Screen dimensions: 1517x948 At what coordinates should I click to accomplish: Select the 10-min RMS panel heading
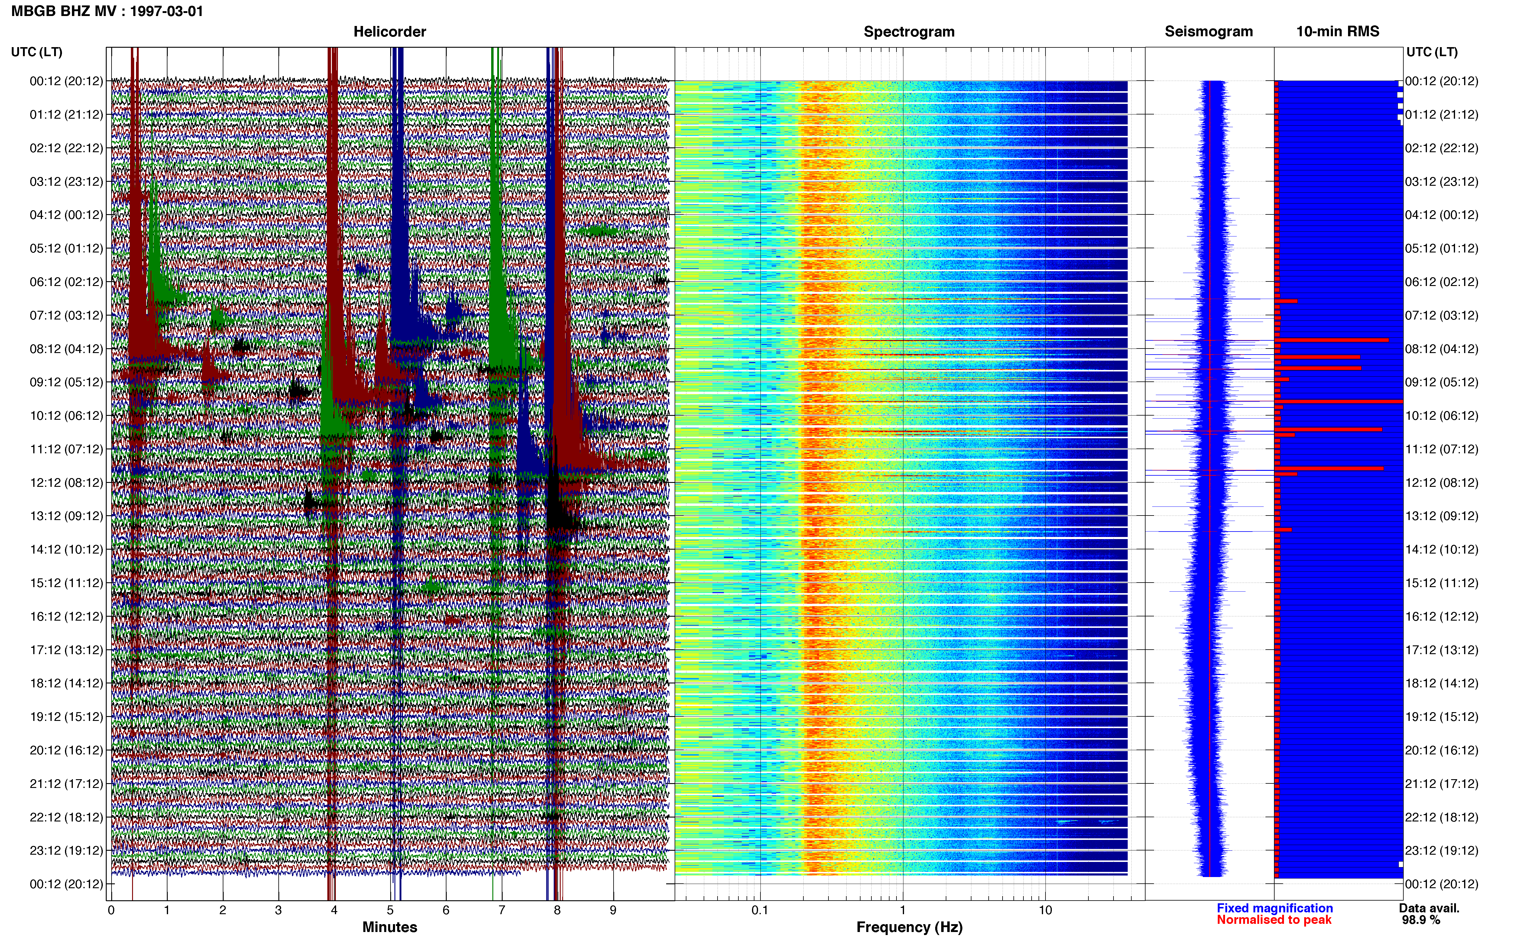pos(1337,31)
